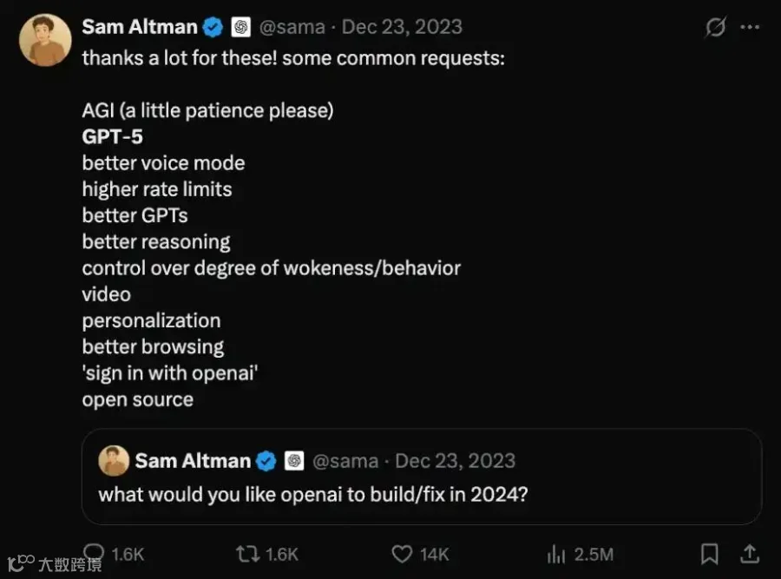Viewport: 781px width, 579px height.
Task: Open the three-dot more options menu
Action: 750,27
